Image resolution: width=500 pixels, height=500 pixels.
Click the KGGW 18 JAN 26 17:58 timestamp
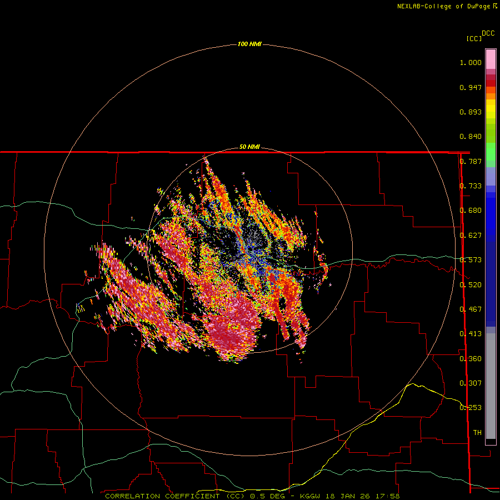point(349,496)
